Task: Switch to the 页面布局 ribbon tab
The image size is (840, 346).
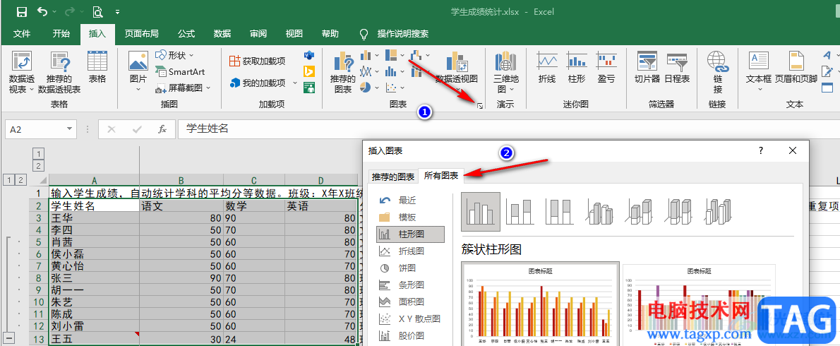Action: [141, 34]
